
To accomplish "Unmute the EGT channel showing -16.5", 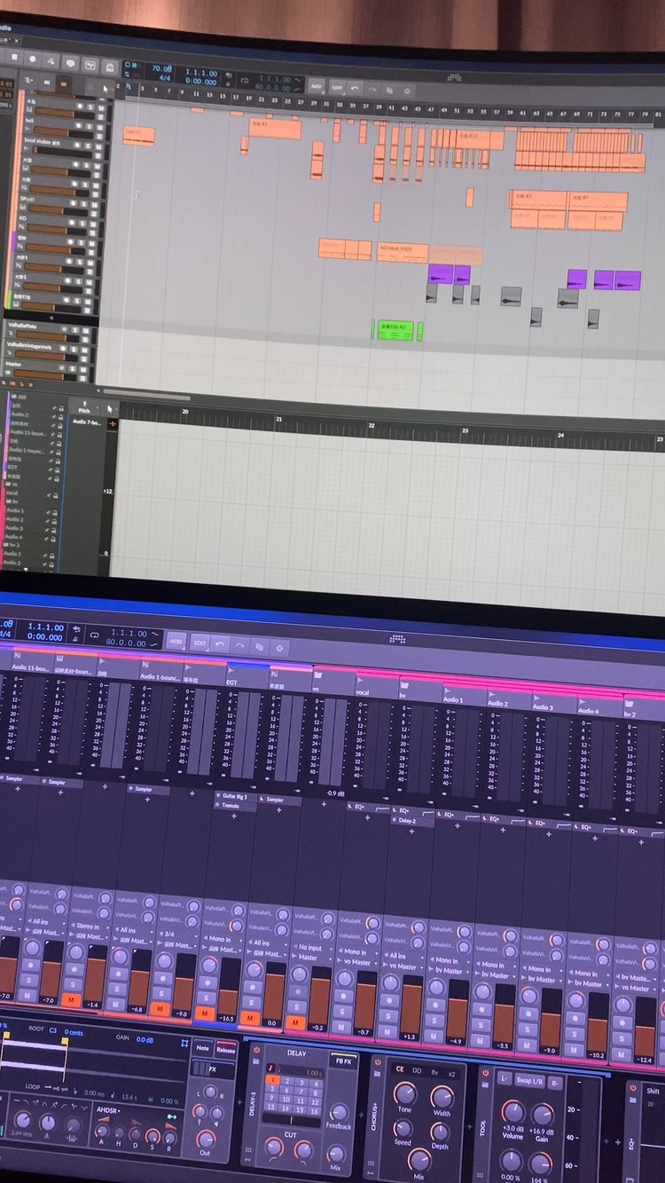I will [204, 1013].
